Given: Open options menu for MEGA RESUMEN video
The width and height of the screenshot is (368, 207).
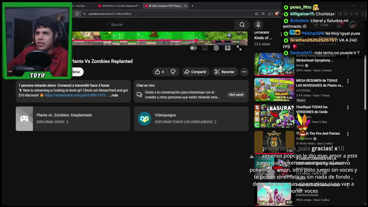Looking at the screenshot, I should coord(348,81).
